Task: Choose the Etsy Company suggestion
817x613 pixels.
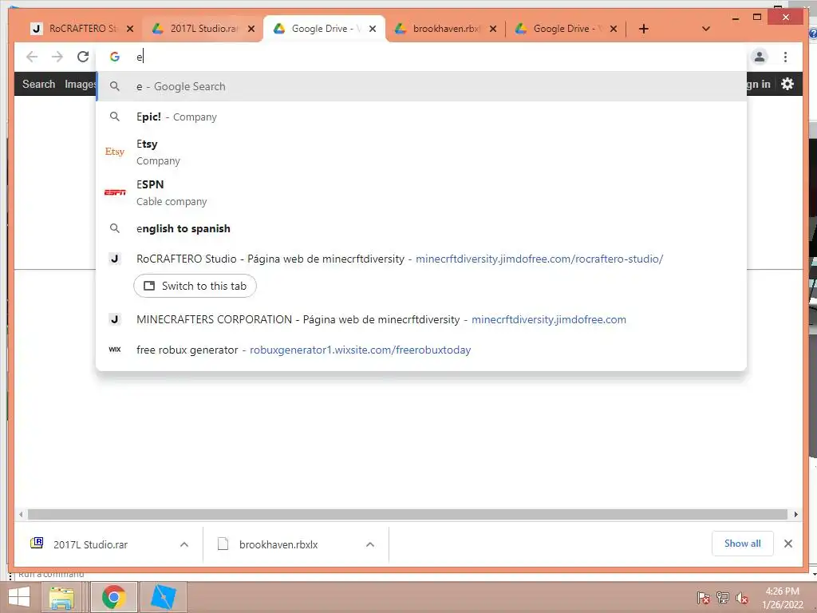Action: [x=421, y=152]
